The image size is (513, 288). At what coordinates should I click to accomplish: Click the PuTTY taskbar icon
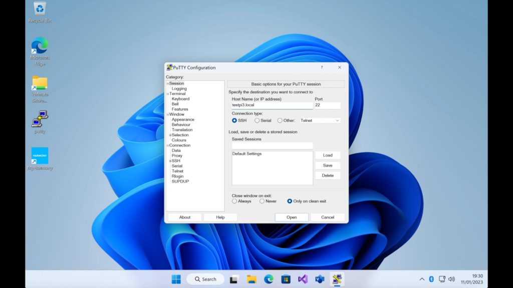tap(337, 279)
